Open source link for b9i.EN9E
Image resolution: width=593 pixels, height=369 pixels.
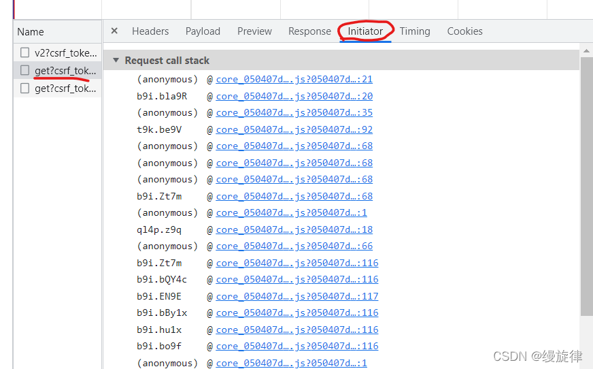click(297, 296)
